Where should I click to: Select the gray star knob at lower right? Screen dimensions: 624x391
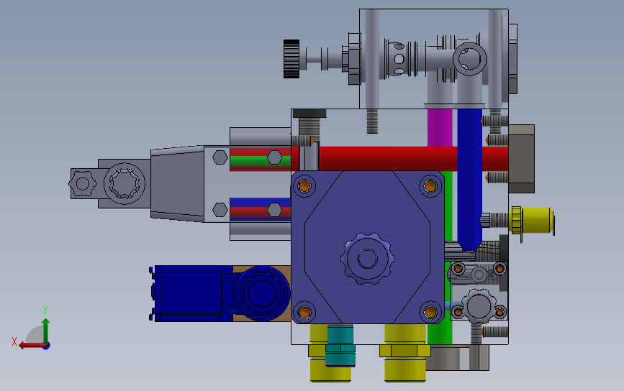click(479, 306)
